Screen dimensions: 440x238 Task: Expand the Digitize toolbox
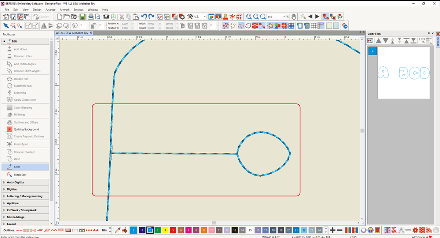point(25,189)
